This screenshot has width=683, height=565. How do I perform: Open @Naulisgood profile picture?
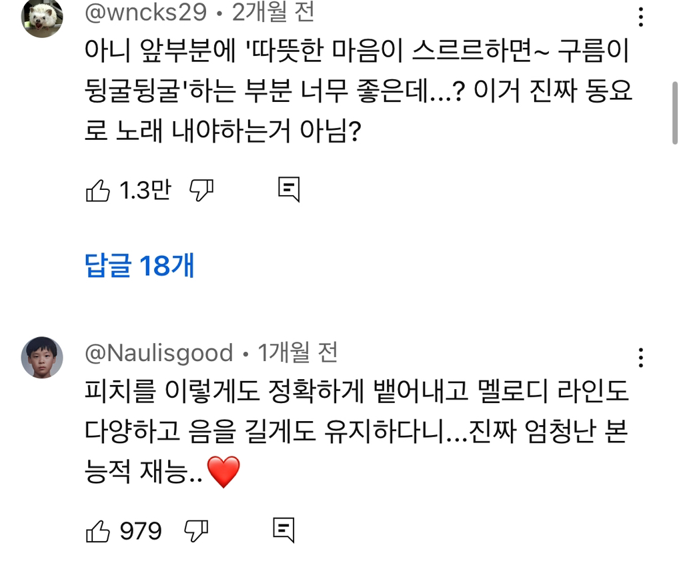43,357
